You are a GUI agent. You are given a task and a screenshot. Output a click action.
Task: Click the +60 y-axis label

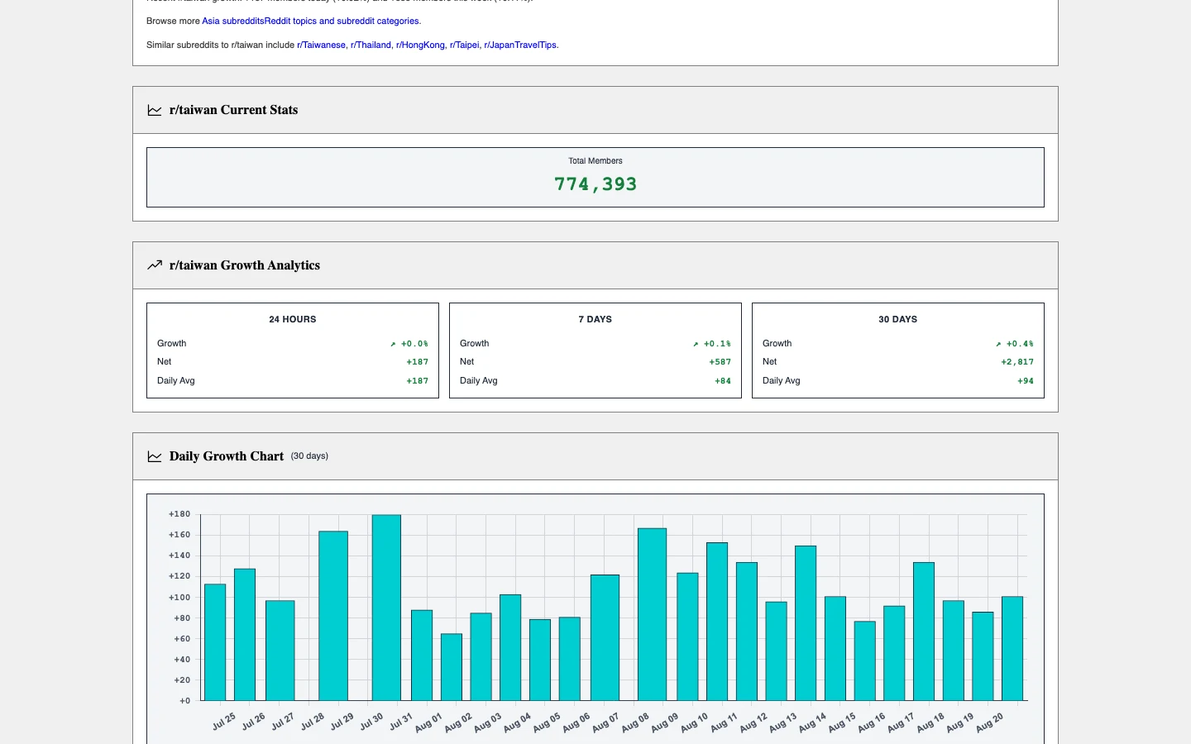pos(182,639)
